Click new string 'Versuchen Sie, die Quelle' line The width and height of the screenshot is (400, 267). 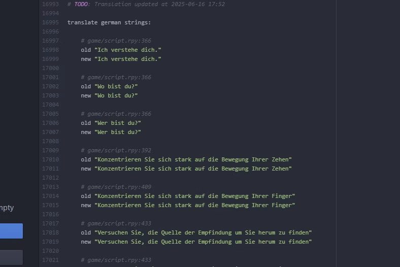tap(196, 242)
